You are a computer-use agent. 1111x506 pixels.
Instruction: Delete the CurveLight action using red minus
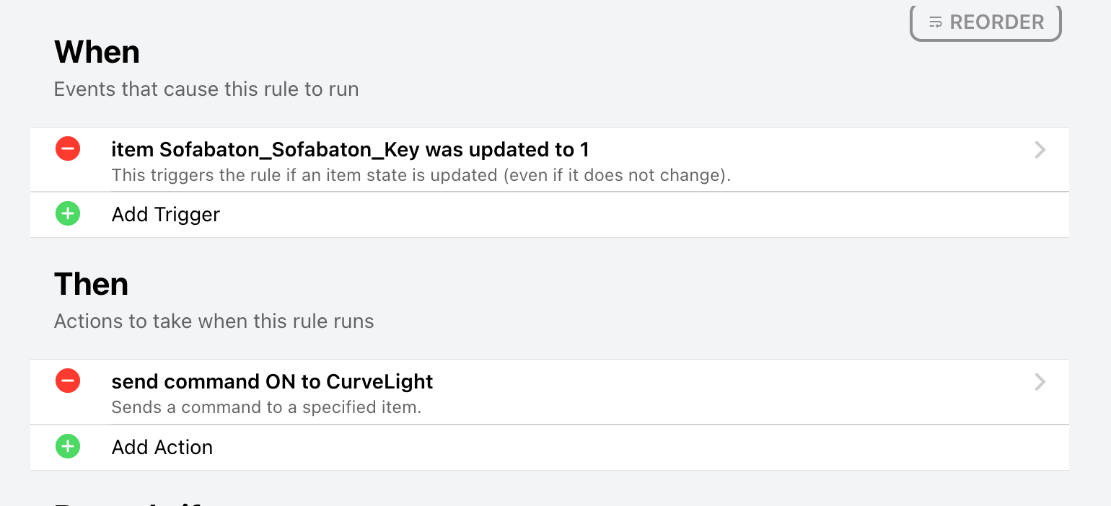pyautogui.click(x=68, y=381)
